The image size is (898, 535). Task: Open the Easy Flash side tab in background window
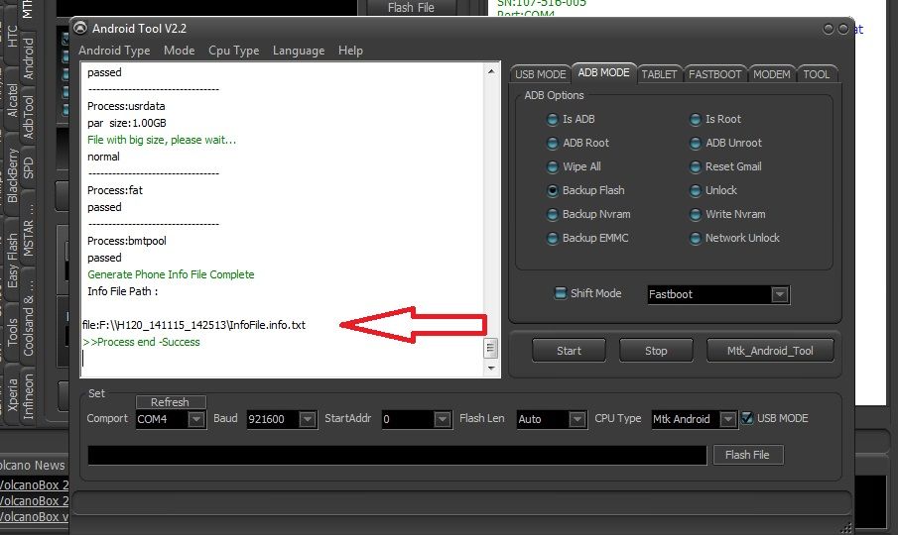(x=12, y=261)
